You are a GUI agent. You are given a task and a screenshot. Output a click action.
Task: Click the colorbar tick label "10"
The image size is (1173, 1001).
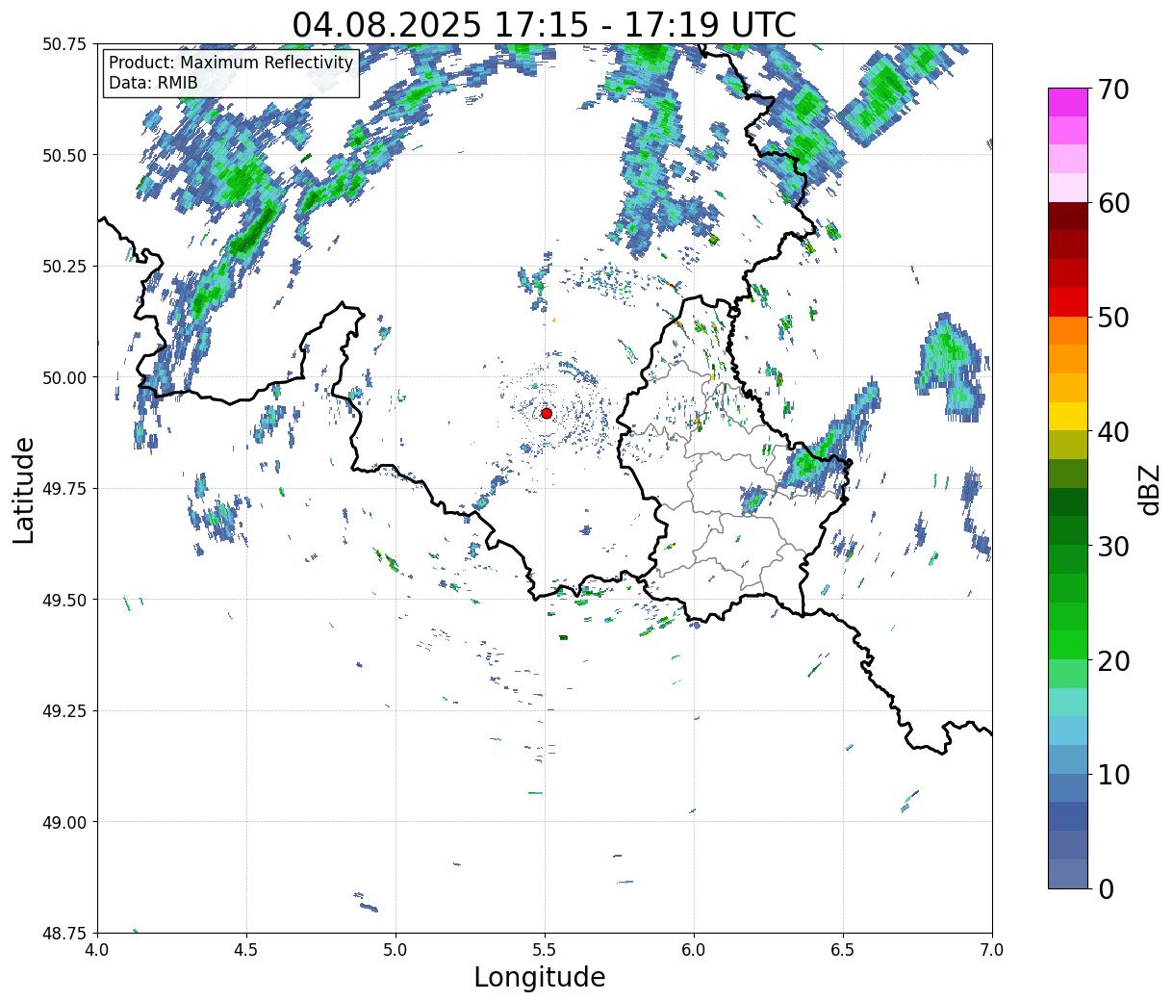1113,774
